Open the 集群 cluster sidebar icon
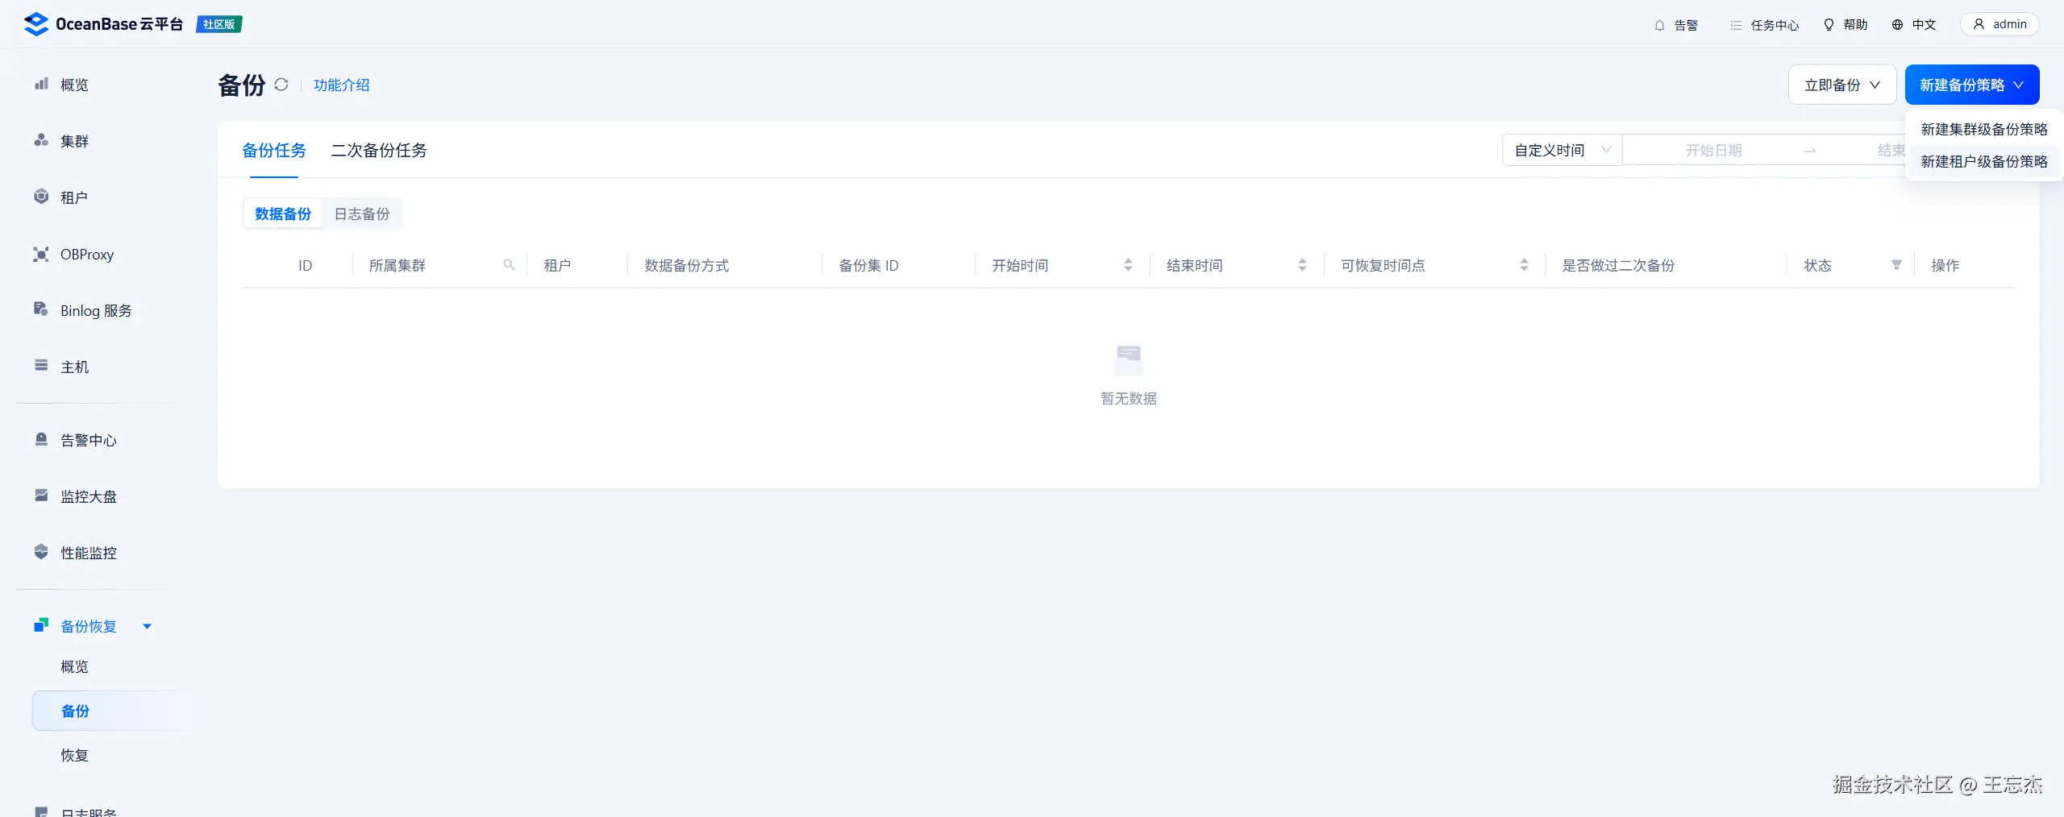 [41, 140]
